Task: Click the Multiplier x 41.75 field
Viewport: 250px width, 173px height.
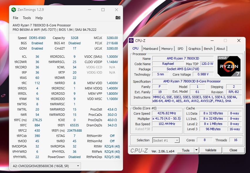Action: click(167, 118)
